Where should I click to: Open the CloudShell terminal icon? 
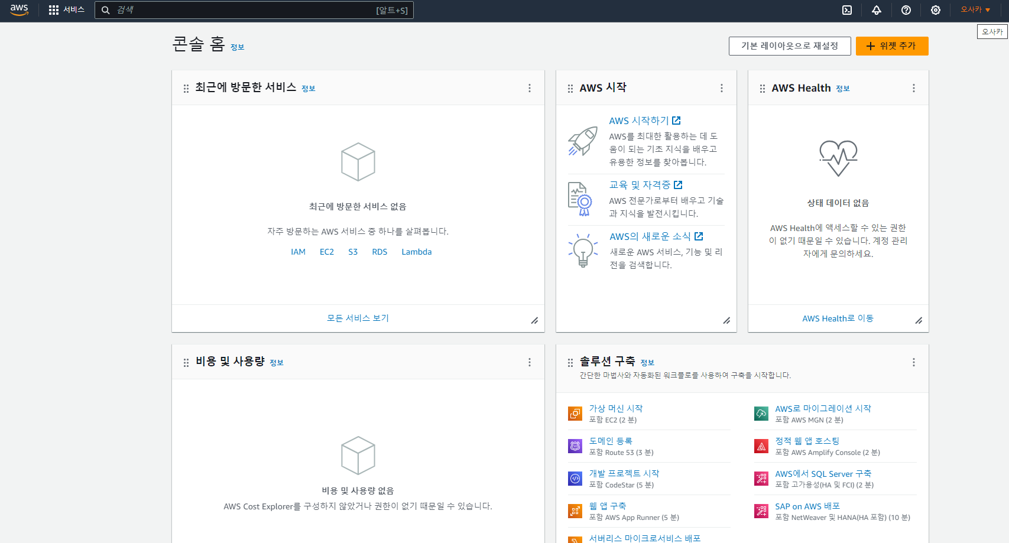[847, 10]
